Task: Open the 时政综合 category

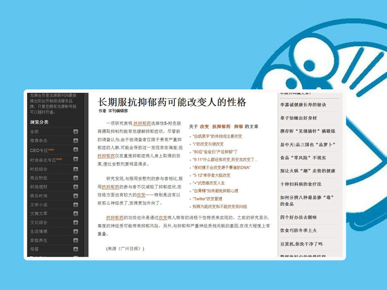Action: coord(38,169)
